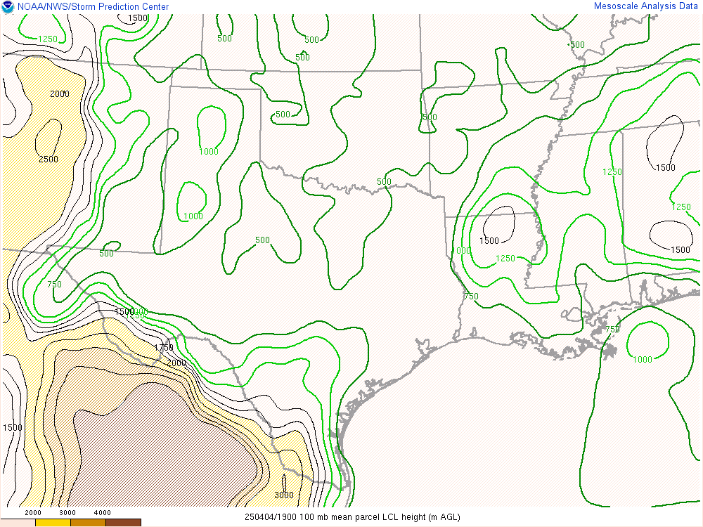Click the NOAA logo icon
Screen dimensions: 703x527
(8, 7)
